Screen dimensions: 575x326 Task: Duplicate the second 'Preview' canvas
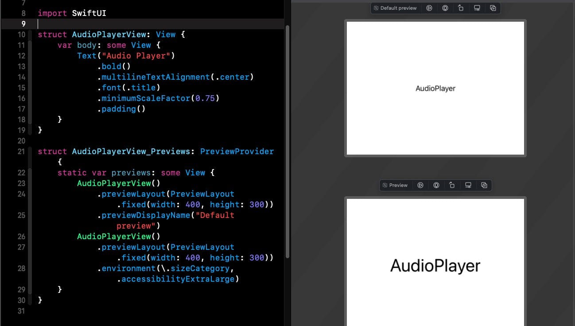pyautogui.click(x=484, y=185)
